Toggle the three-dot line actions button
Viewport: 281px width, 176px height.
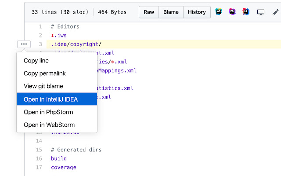click(x=24, y=44)
